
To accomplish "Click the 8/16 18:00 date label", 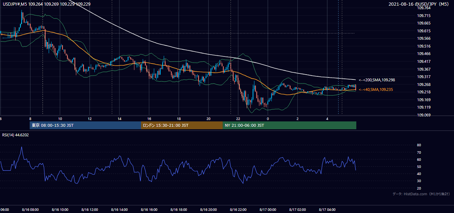I will point(179,210).
